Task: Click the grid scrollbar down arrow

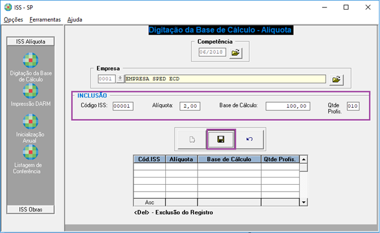Action: point(304,202)
